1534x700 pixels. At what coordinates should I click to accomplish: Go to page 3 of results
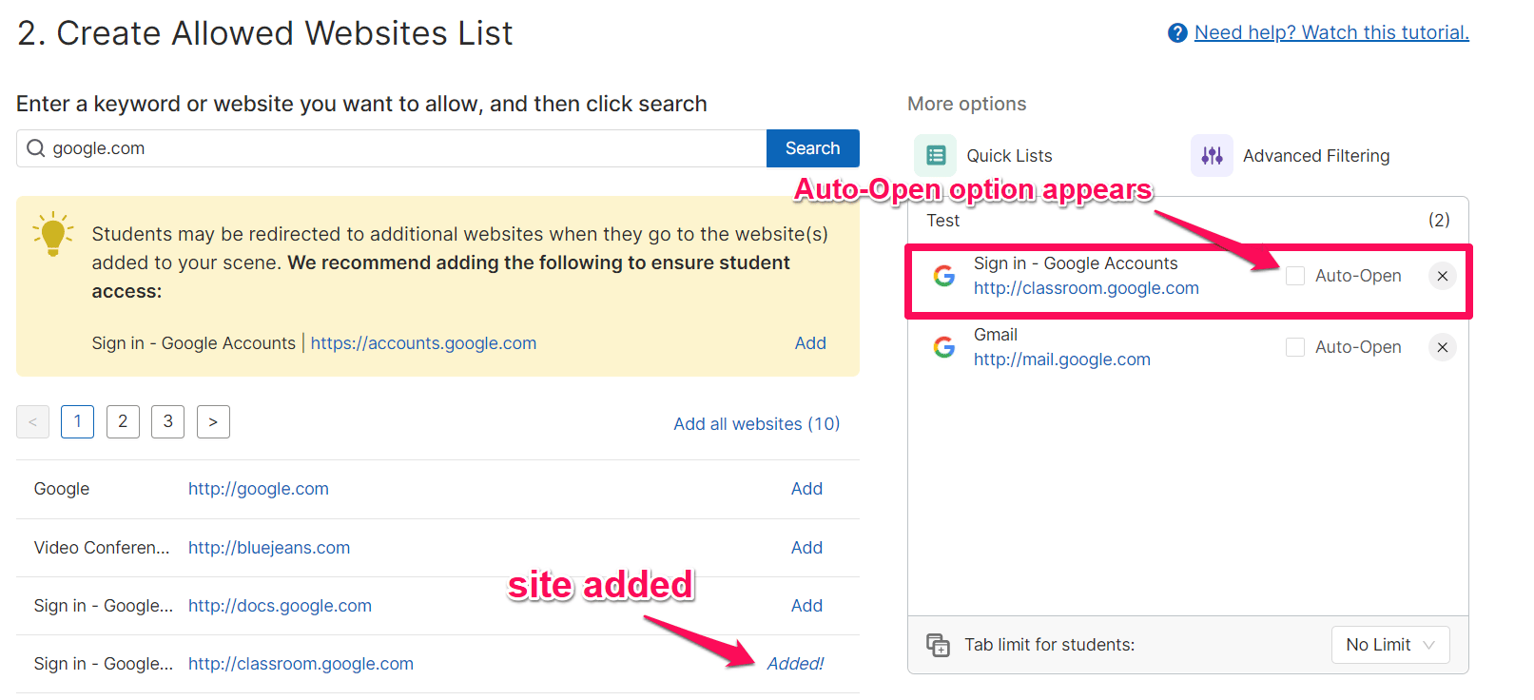coord(168,421)
